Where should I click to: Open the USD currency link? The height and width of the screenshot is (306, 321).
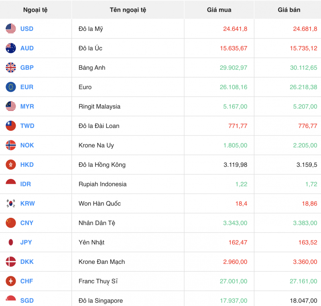point(27,29)
